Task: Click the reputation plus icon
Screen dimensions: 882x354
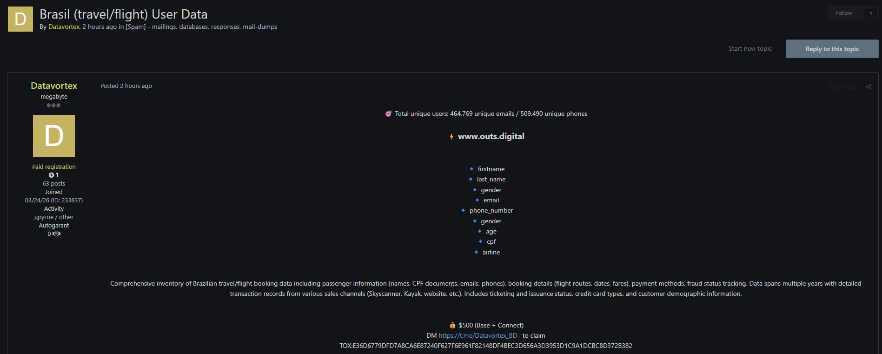Action: click(51, 175)
